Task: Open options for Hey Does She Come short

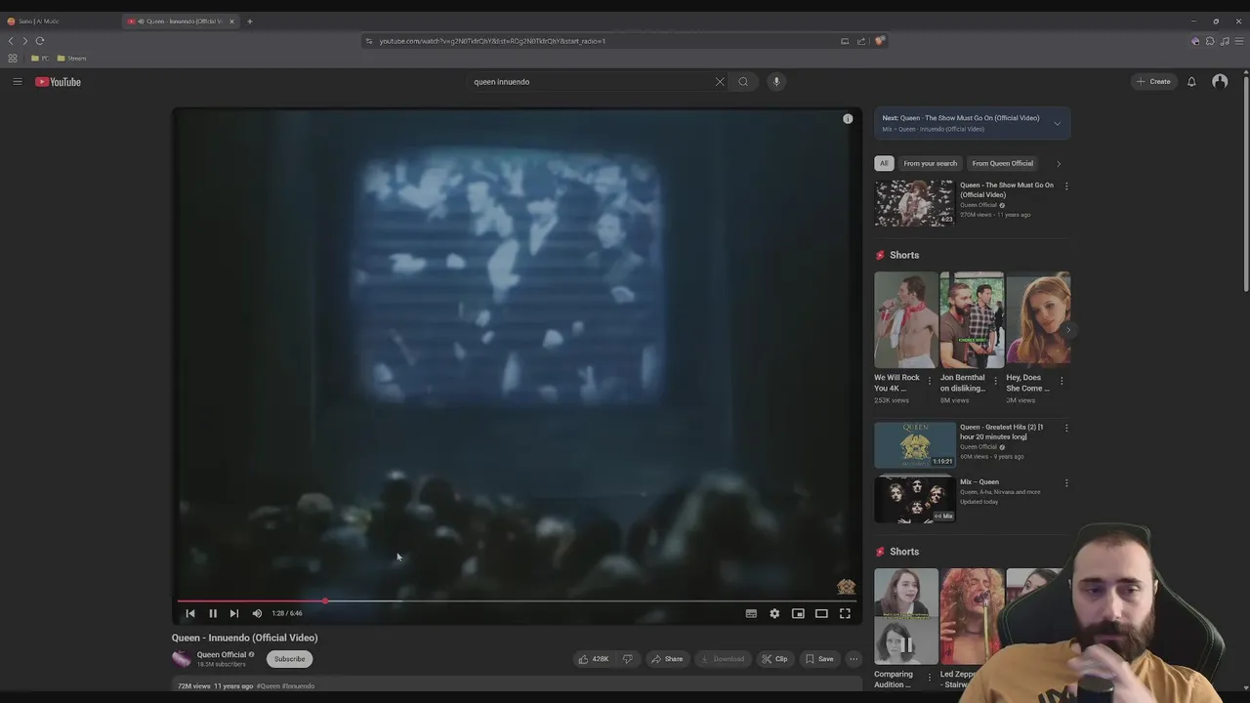Action: (x=1062, y=381)
